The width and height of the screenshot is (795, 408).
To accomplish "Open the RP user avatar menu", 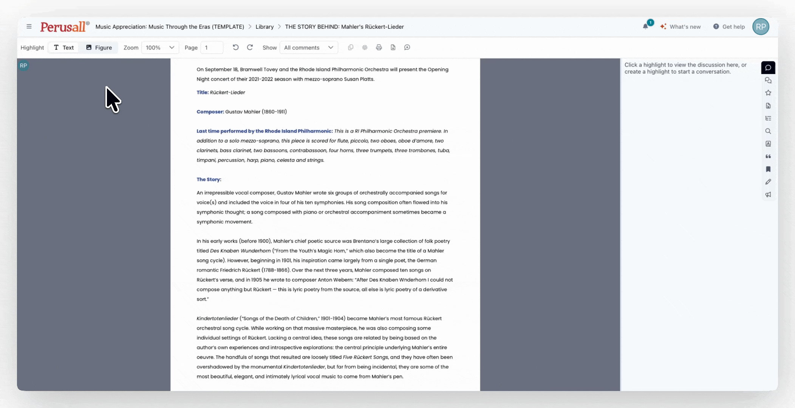I will (761, 26).
